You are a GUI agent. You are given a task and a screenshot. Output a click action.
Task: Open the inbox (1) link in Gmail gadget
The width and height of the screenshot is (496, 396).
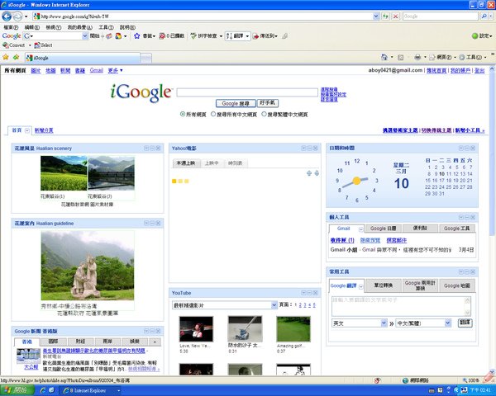point(342,240)
